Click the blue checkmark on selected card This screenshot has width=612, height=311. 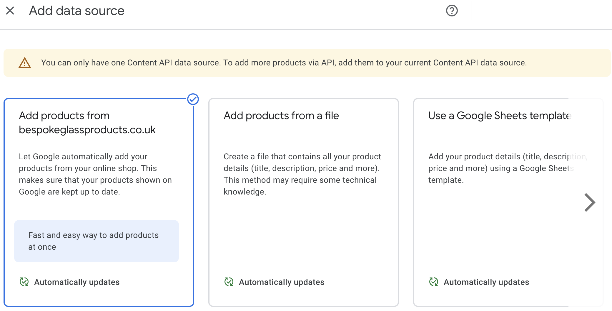(193, 99)
